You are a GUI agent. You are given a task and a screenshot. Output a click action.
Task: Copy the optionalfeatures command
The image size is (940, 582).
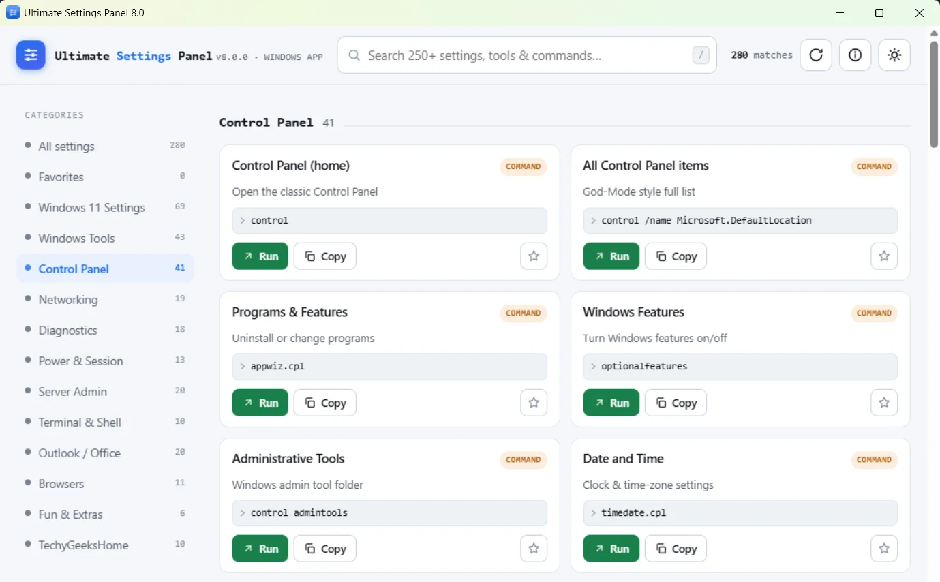(x=676, y=403)
